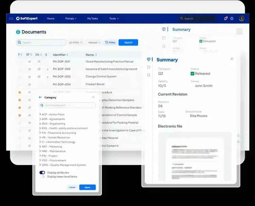Click the Category keyword search field

click(68, 105)
